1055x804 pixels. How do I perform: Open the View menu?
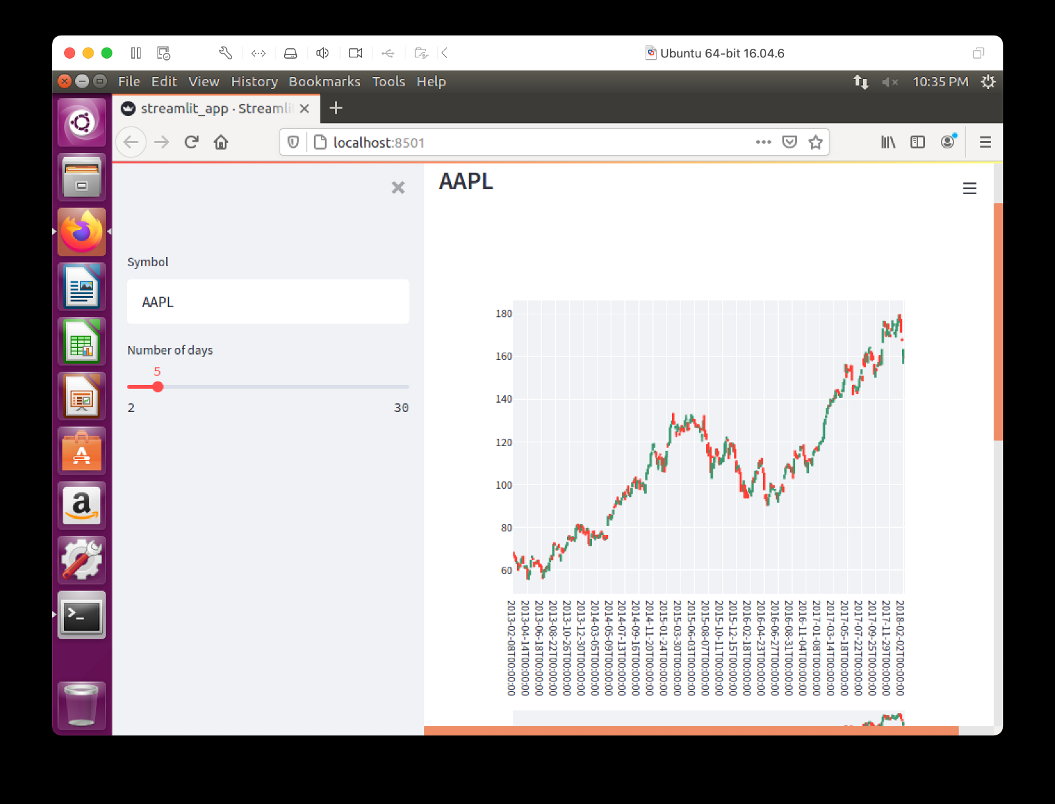(204, 82)
